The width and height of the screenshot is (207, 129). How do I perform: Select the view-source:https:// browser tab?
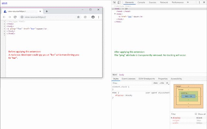point(22,11)
